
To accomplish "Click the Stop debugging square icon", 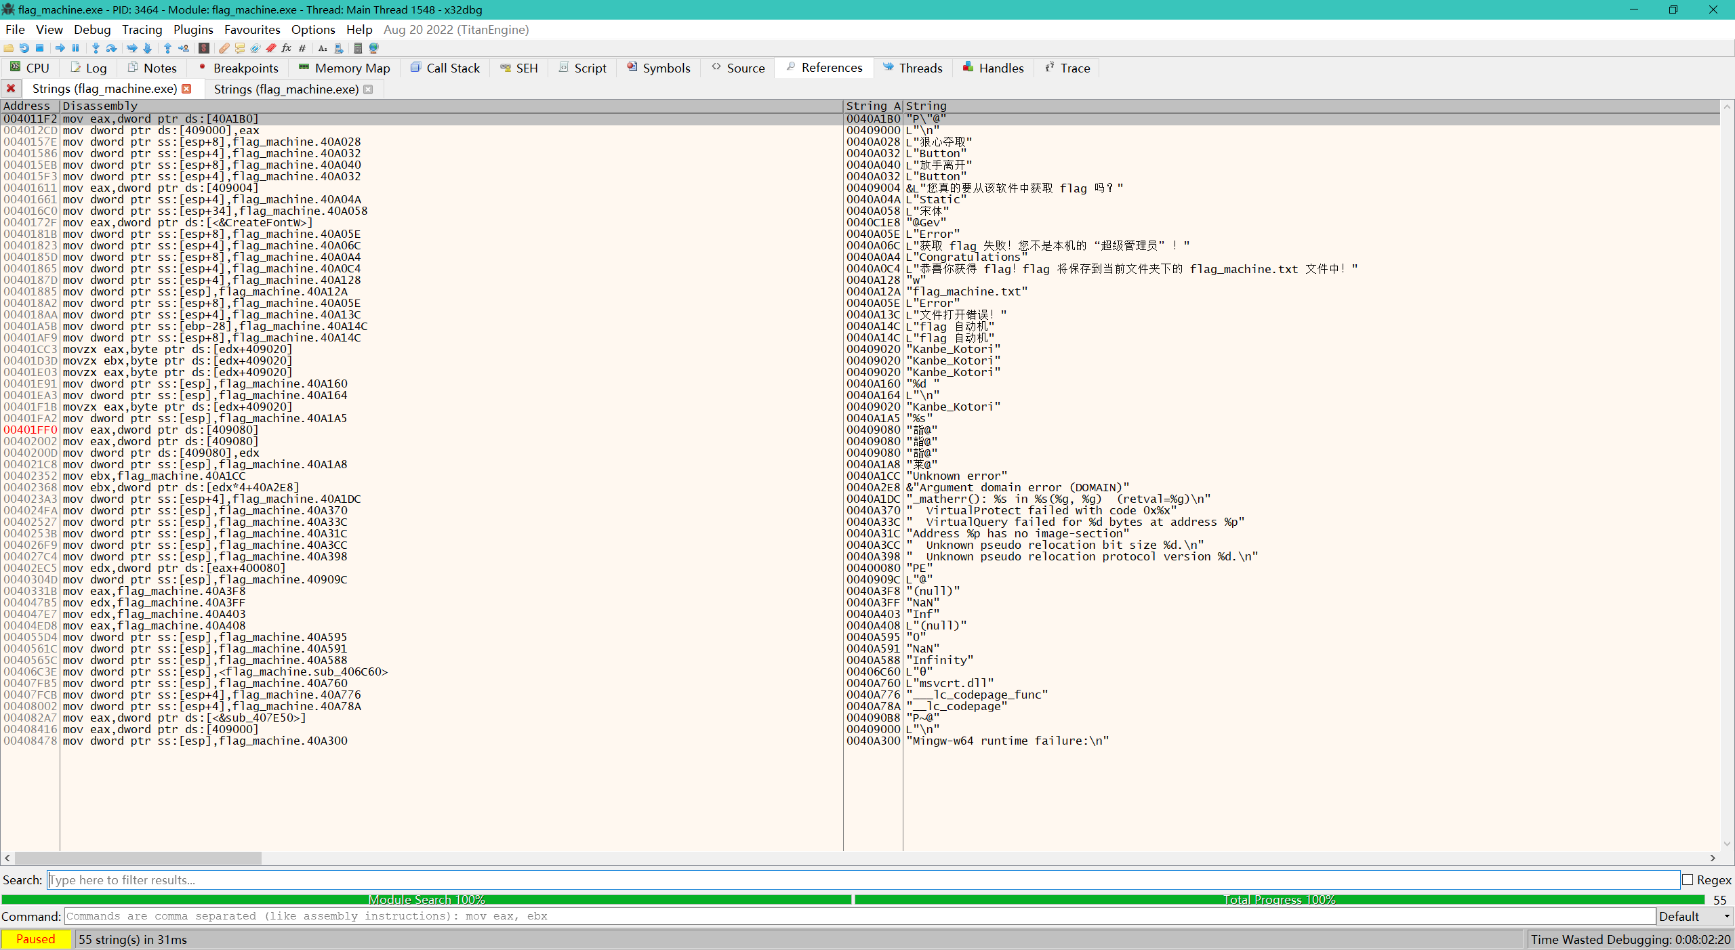I will click(x=40, y=48).
